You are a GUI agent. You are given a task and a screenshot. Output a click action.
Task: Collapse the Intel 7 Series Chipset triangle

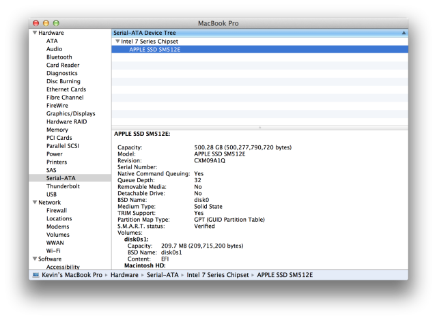(117, 41)
